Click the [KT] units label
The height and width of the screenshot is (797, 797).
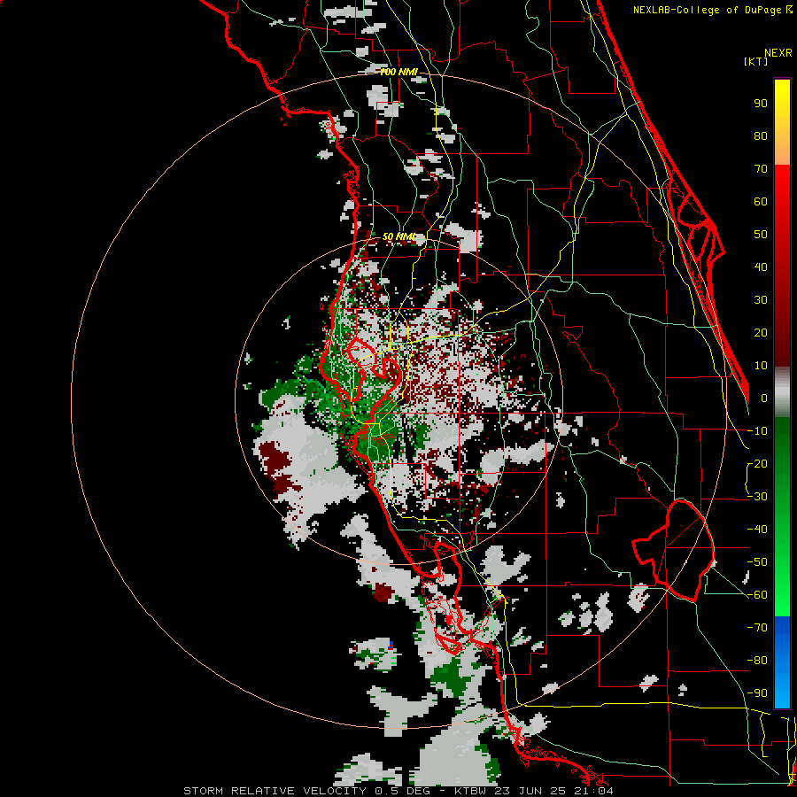coord(756,61)
